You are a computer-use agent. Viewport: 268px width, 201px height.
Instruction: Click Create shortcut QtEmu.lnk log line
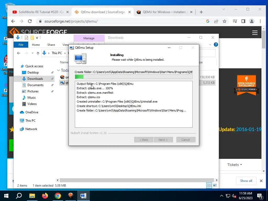click(109, 106)
